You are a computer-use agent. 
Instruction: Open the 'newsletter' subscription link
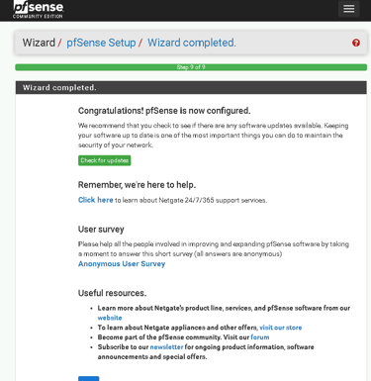166,347
